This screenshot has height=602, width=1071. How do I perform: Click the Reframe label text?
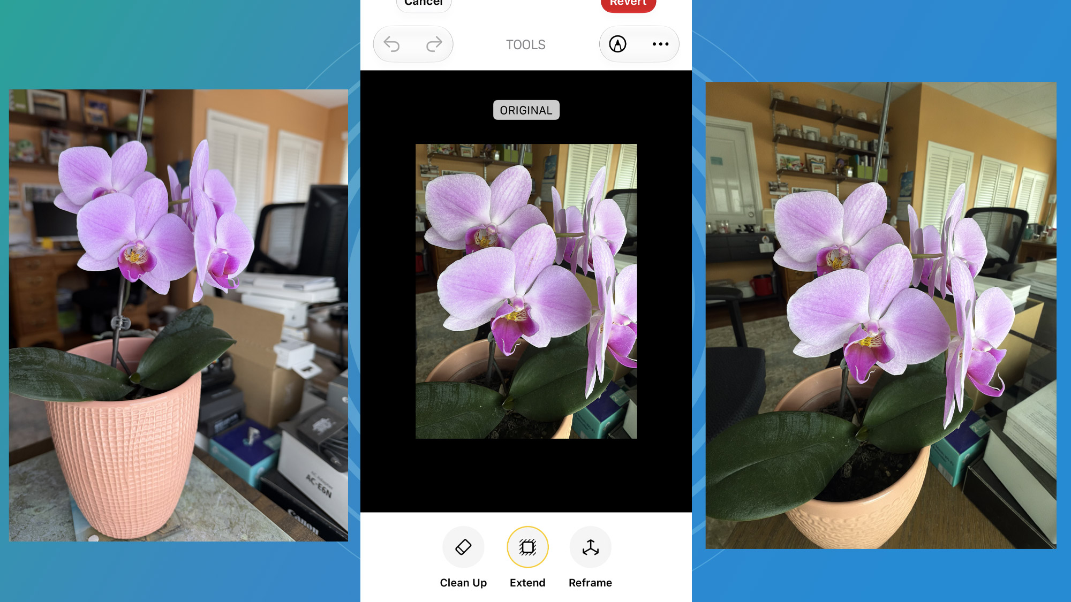[x=590, y=583]
